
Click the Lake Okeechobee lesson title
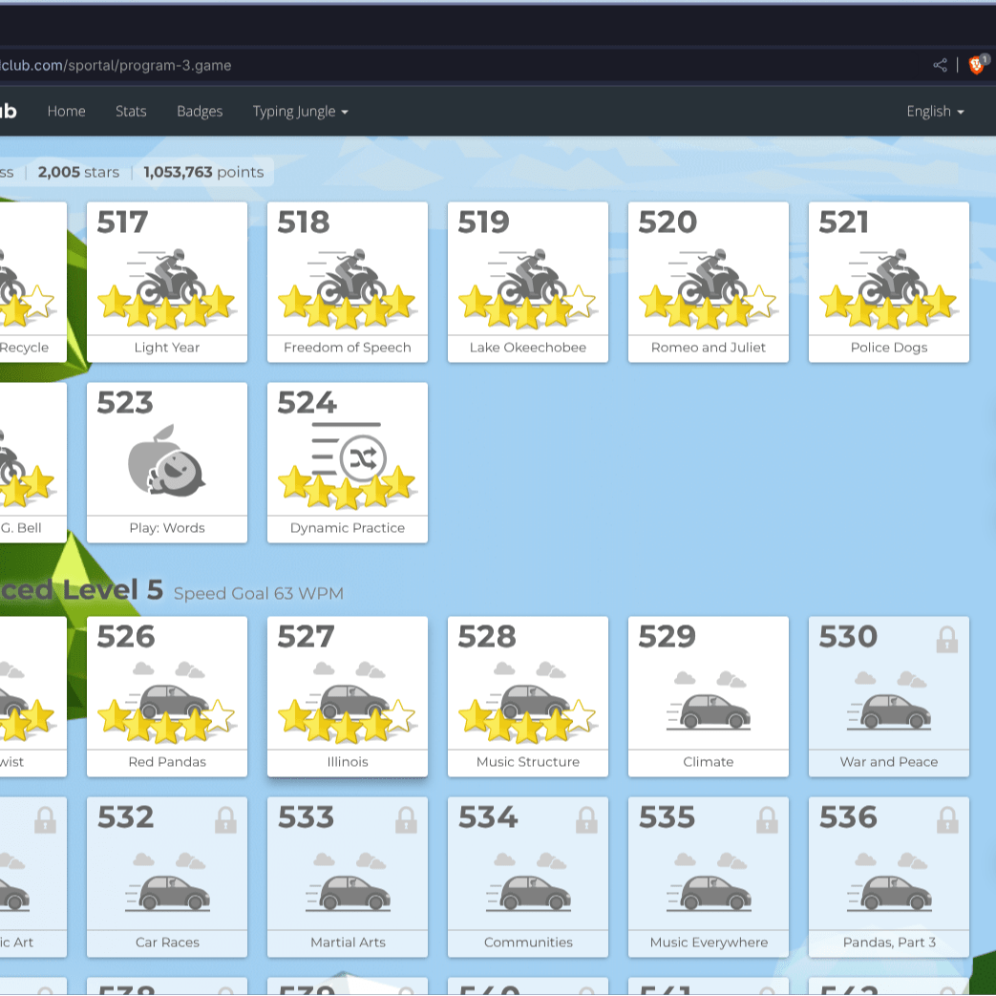(x=528, y=348)
